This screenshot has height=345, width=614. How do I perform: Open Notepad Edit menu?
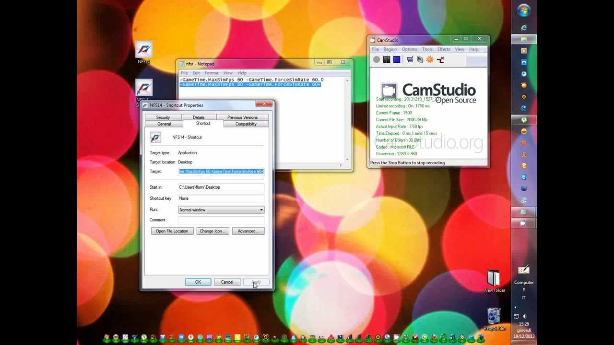click(196, 73)
